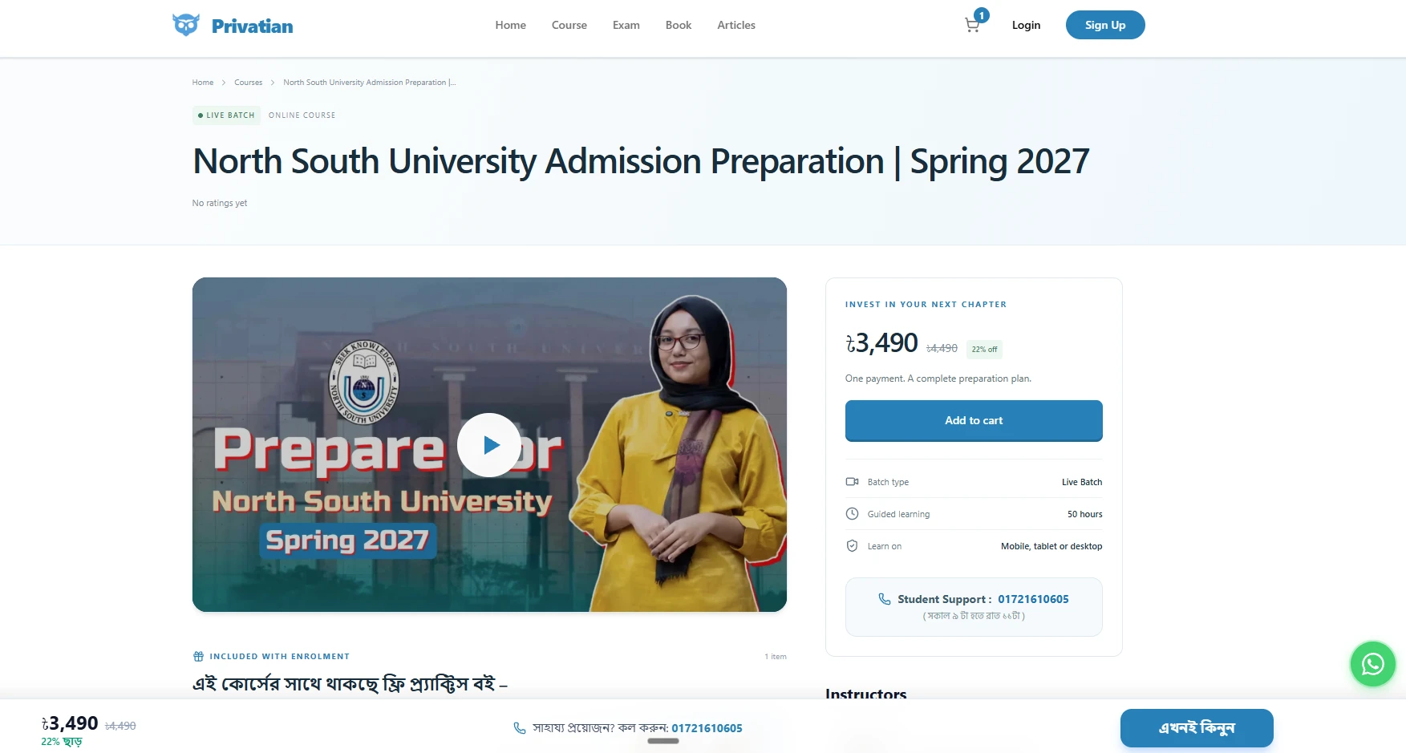Screen dimensions: 1406x753
Task: Click the phone icon in the bottom bar
Action: [520, 728]
